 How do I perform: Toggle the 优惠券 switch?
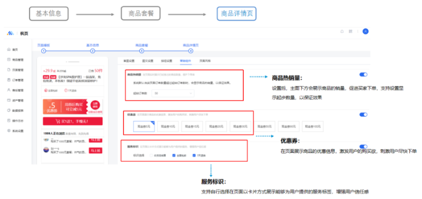[363, 114]
